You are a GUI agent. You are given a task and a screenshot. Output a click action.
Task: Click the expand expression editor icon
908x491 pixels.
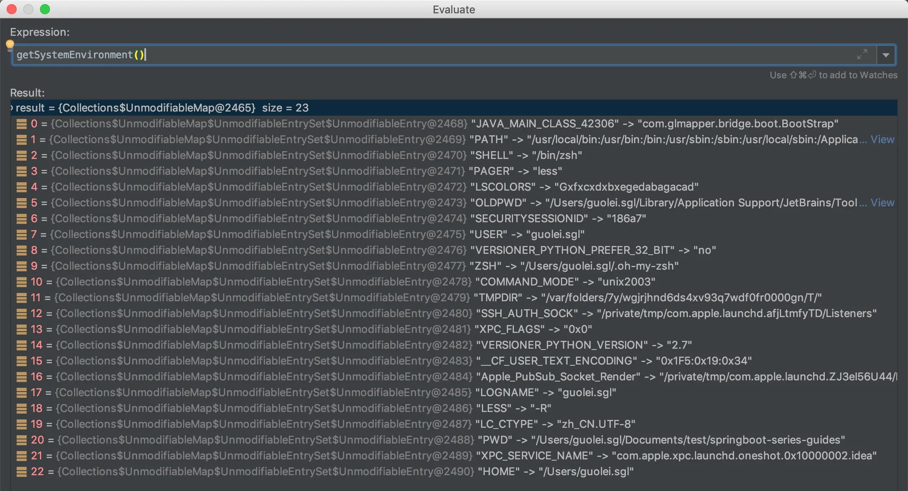coord(862,55)
